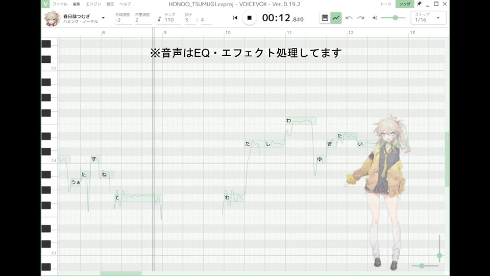The width and height of the screenshot is (490, 276).
Task: Select the low わ note at measure 10
Action: point(234,197)
